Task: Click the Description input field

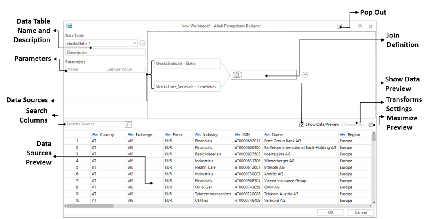Action: tap(105, 53)
